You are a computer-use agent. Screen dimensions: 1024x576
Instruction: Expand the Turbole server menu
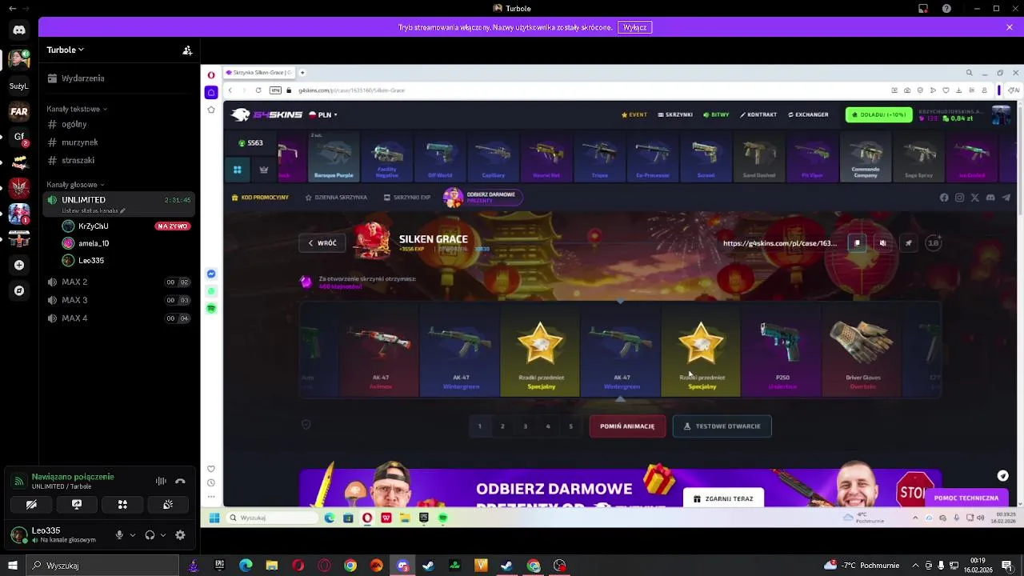(65, 50)
